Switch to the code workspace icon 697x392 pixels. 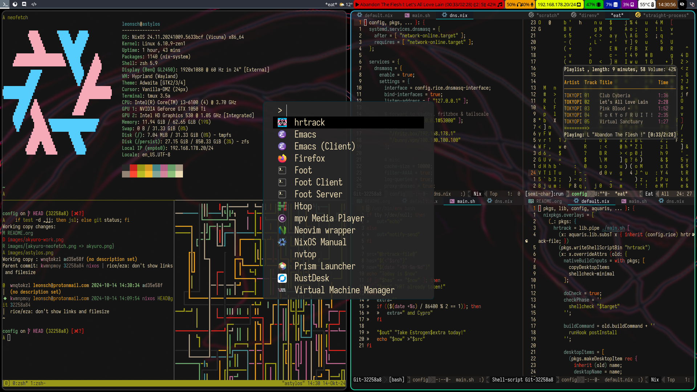click(x=34, y=4)
